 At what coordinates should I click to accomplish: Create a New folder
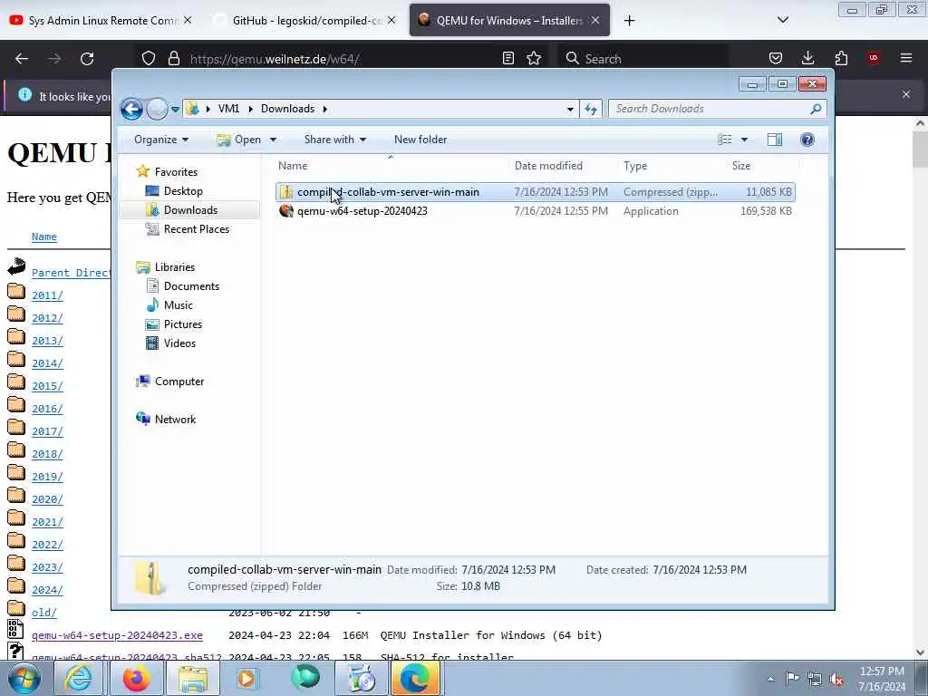[420, 140]
